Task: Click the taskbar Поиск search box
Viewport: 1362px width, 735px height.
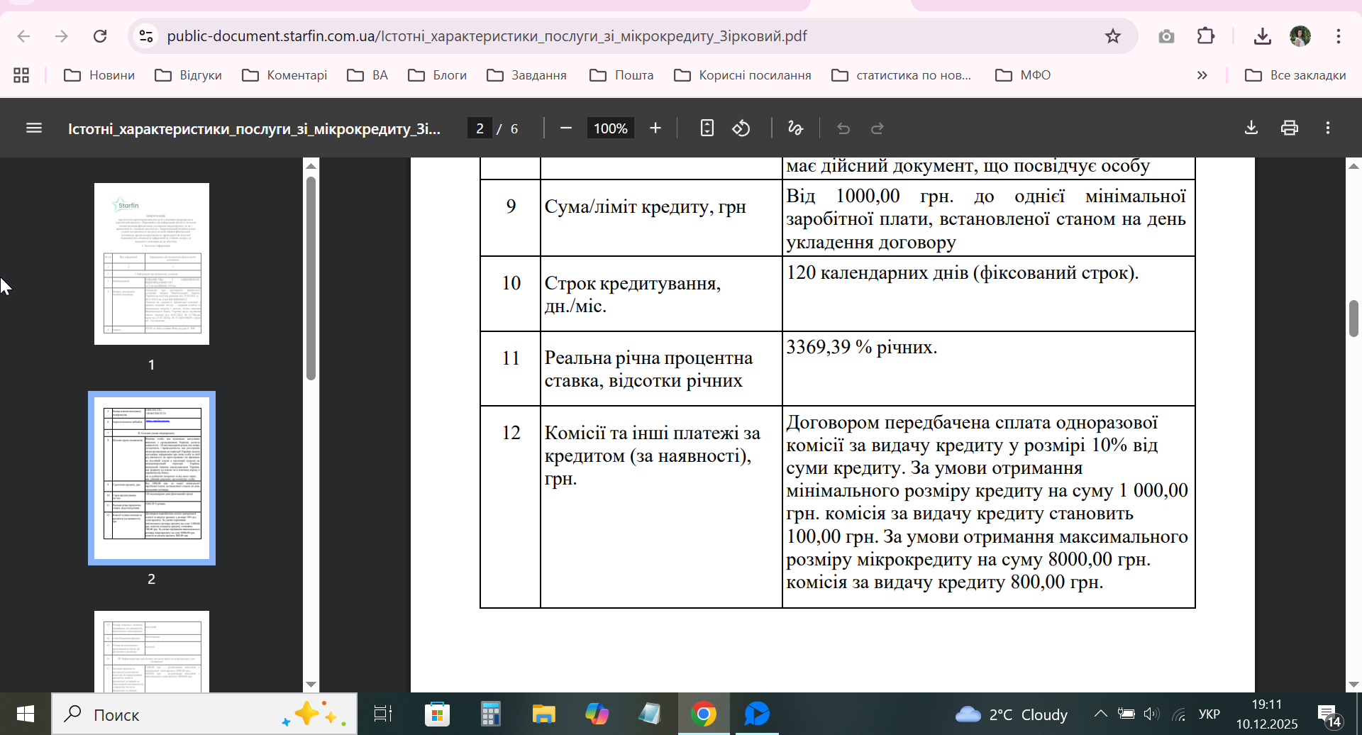Action: pos(204,714)
